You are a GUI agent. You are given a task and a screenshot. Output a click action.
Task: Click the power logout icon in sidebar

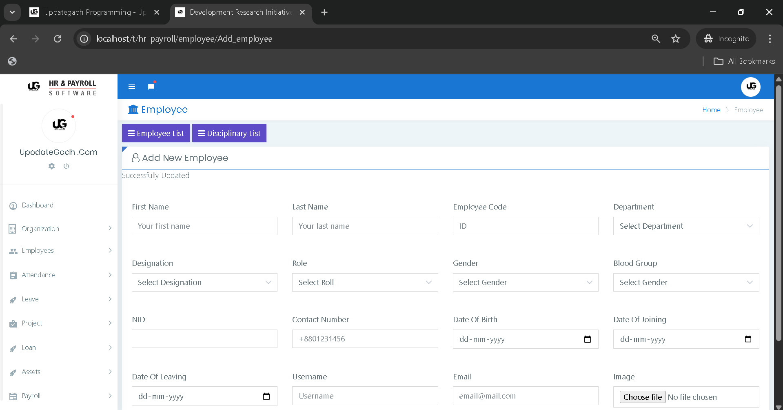point(66,166)
